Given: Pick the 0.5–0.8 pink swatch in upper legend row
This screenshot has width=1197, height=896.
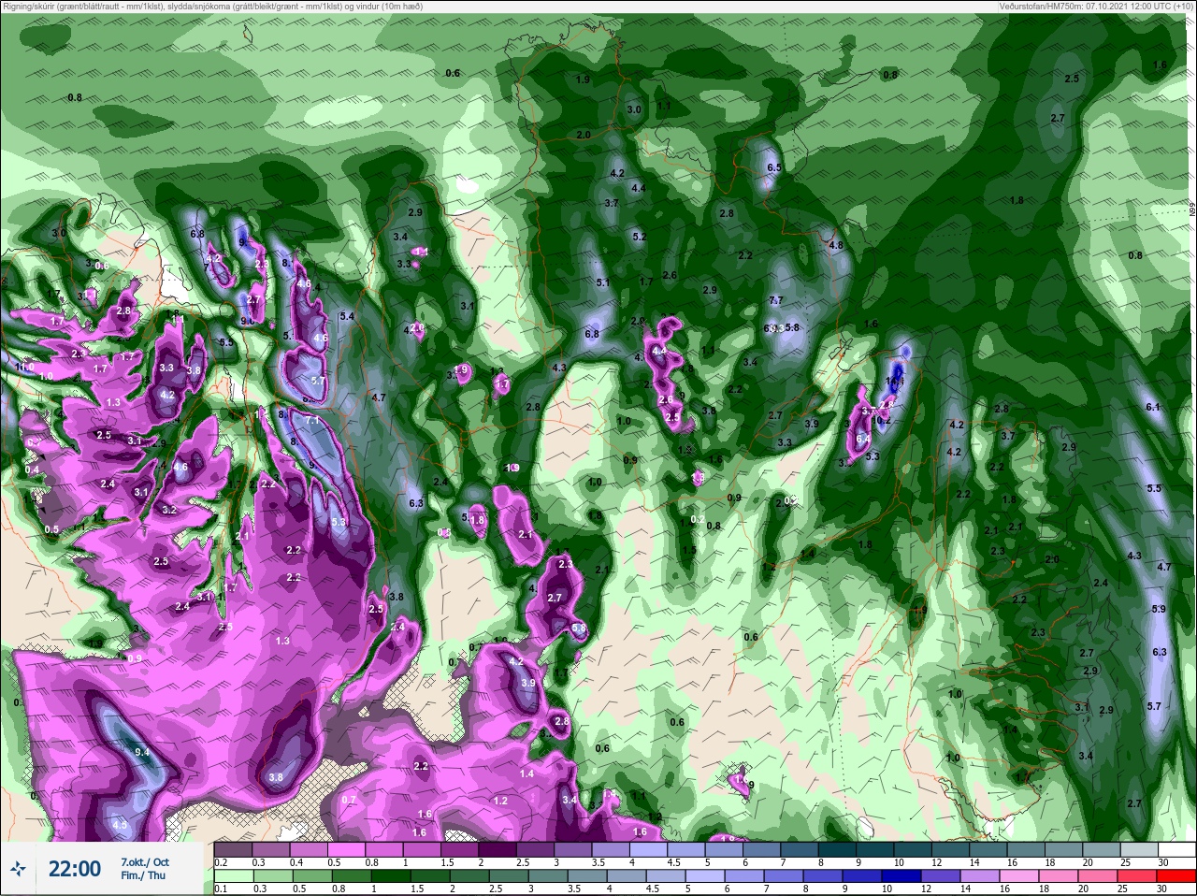Looking at the screenshot, I should pos(346,849).
